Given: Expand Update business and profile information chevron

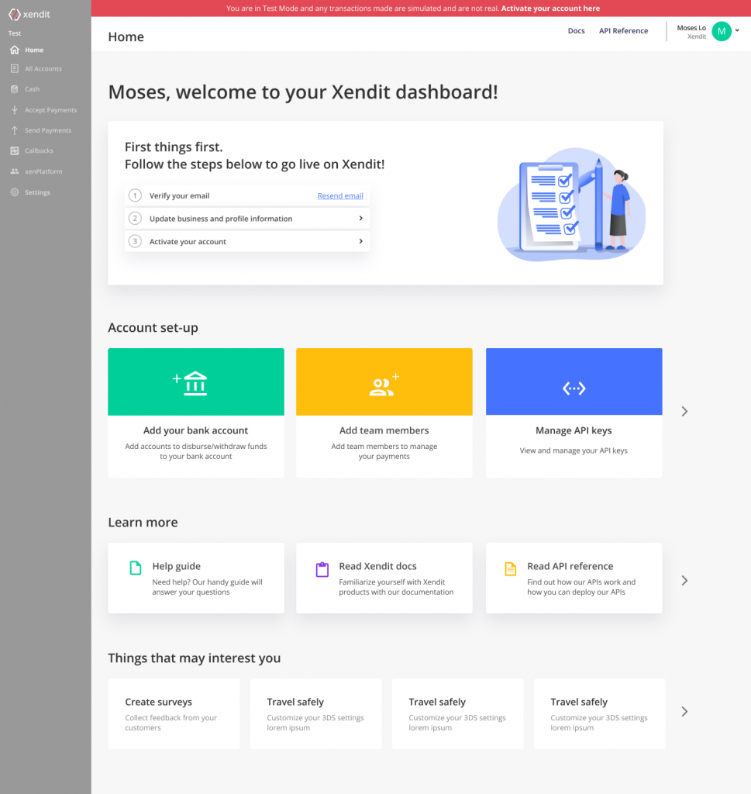Looking at the screenshot, I should (361, 218).
